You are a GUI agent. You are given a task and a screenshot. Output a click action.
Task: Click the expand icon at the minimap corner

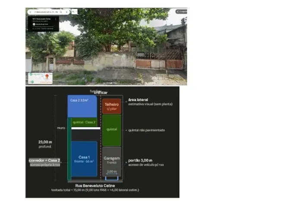(30, 82)
